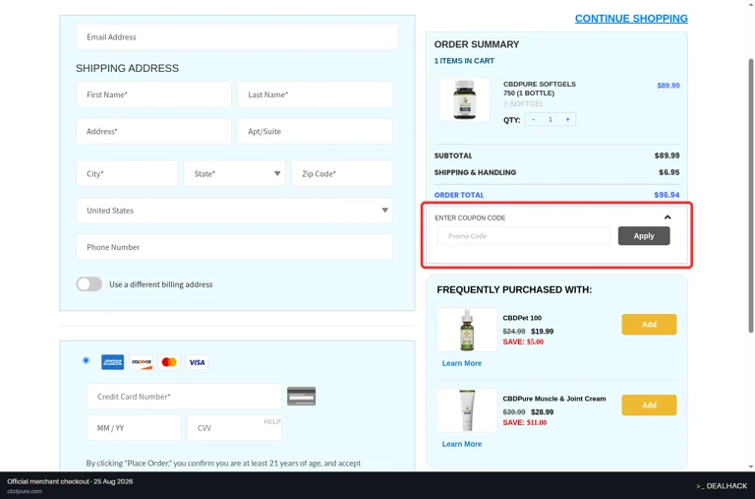Click the CVV HELP link
The height and width of the screenshot is (499, 755).
click(271, 422)
